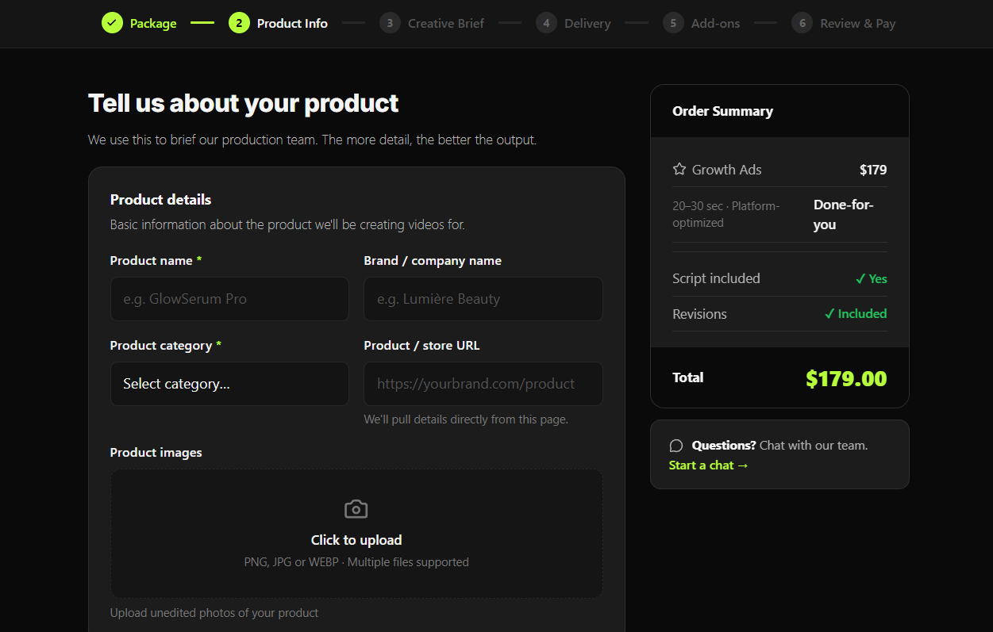This screenshot has width=993, height=632.
Task: Click the Start a chat link
Action: [709, 465]
